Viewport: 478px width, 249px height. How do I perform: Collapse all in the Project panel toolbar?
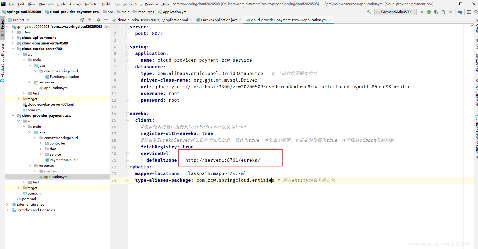[90, 20]
